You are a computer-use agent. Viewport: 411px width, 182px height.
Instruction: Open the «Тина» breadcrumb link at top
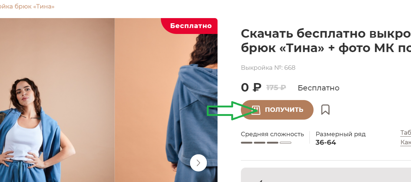tap(27, 6)
